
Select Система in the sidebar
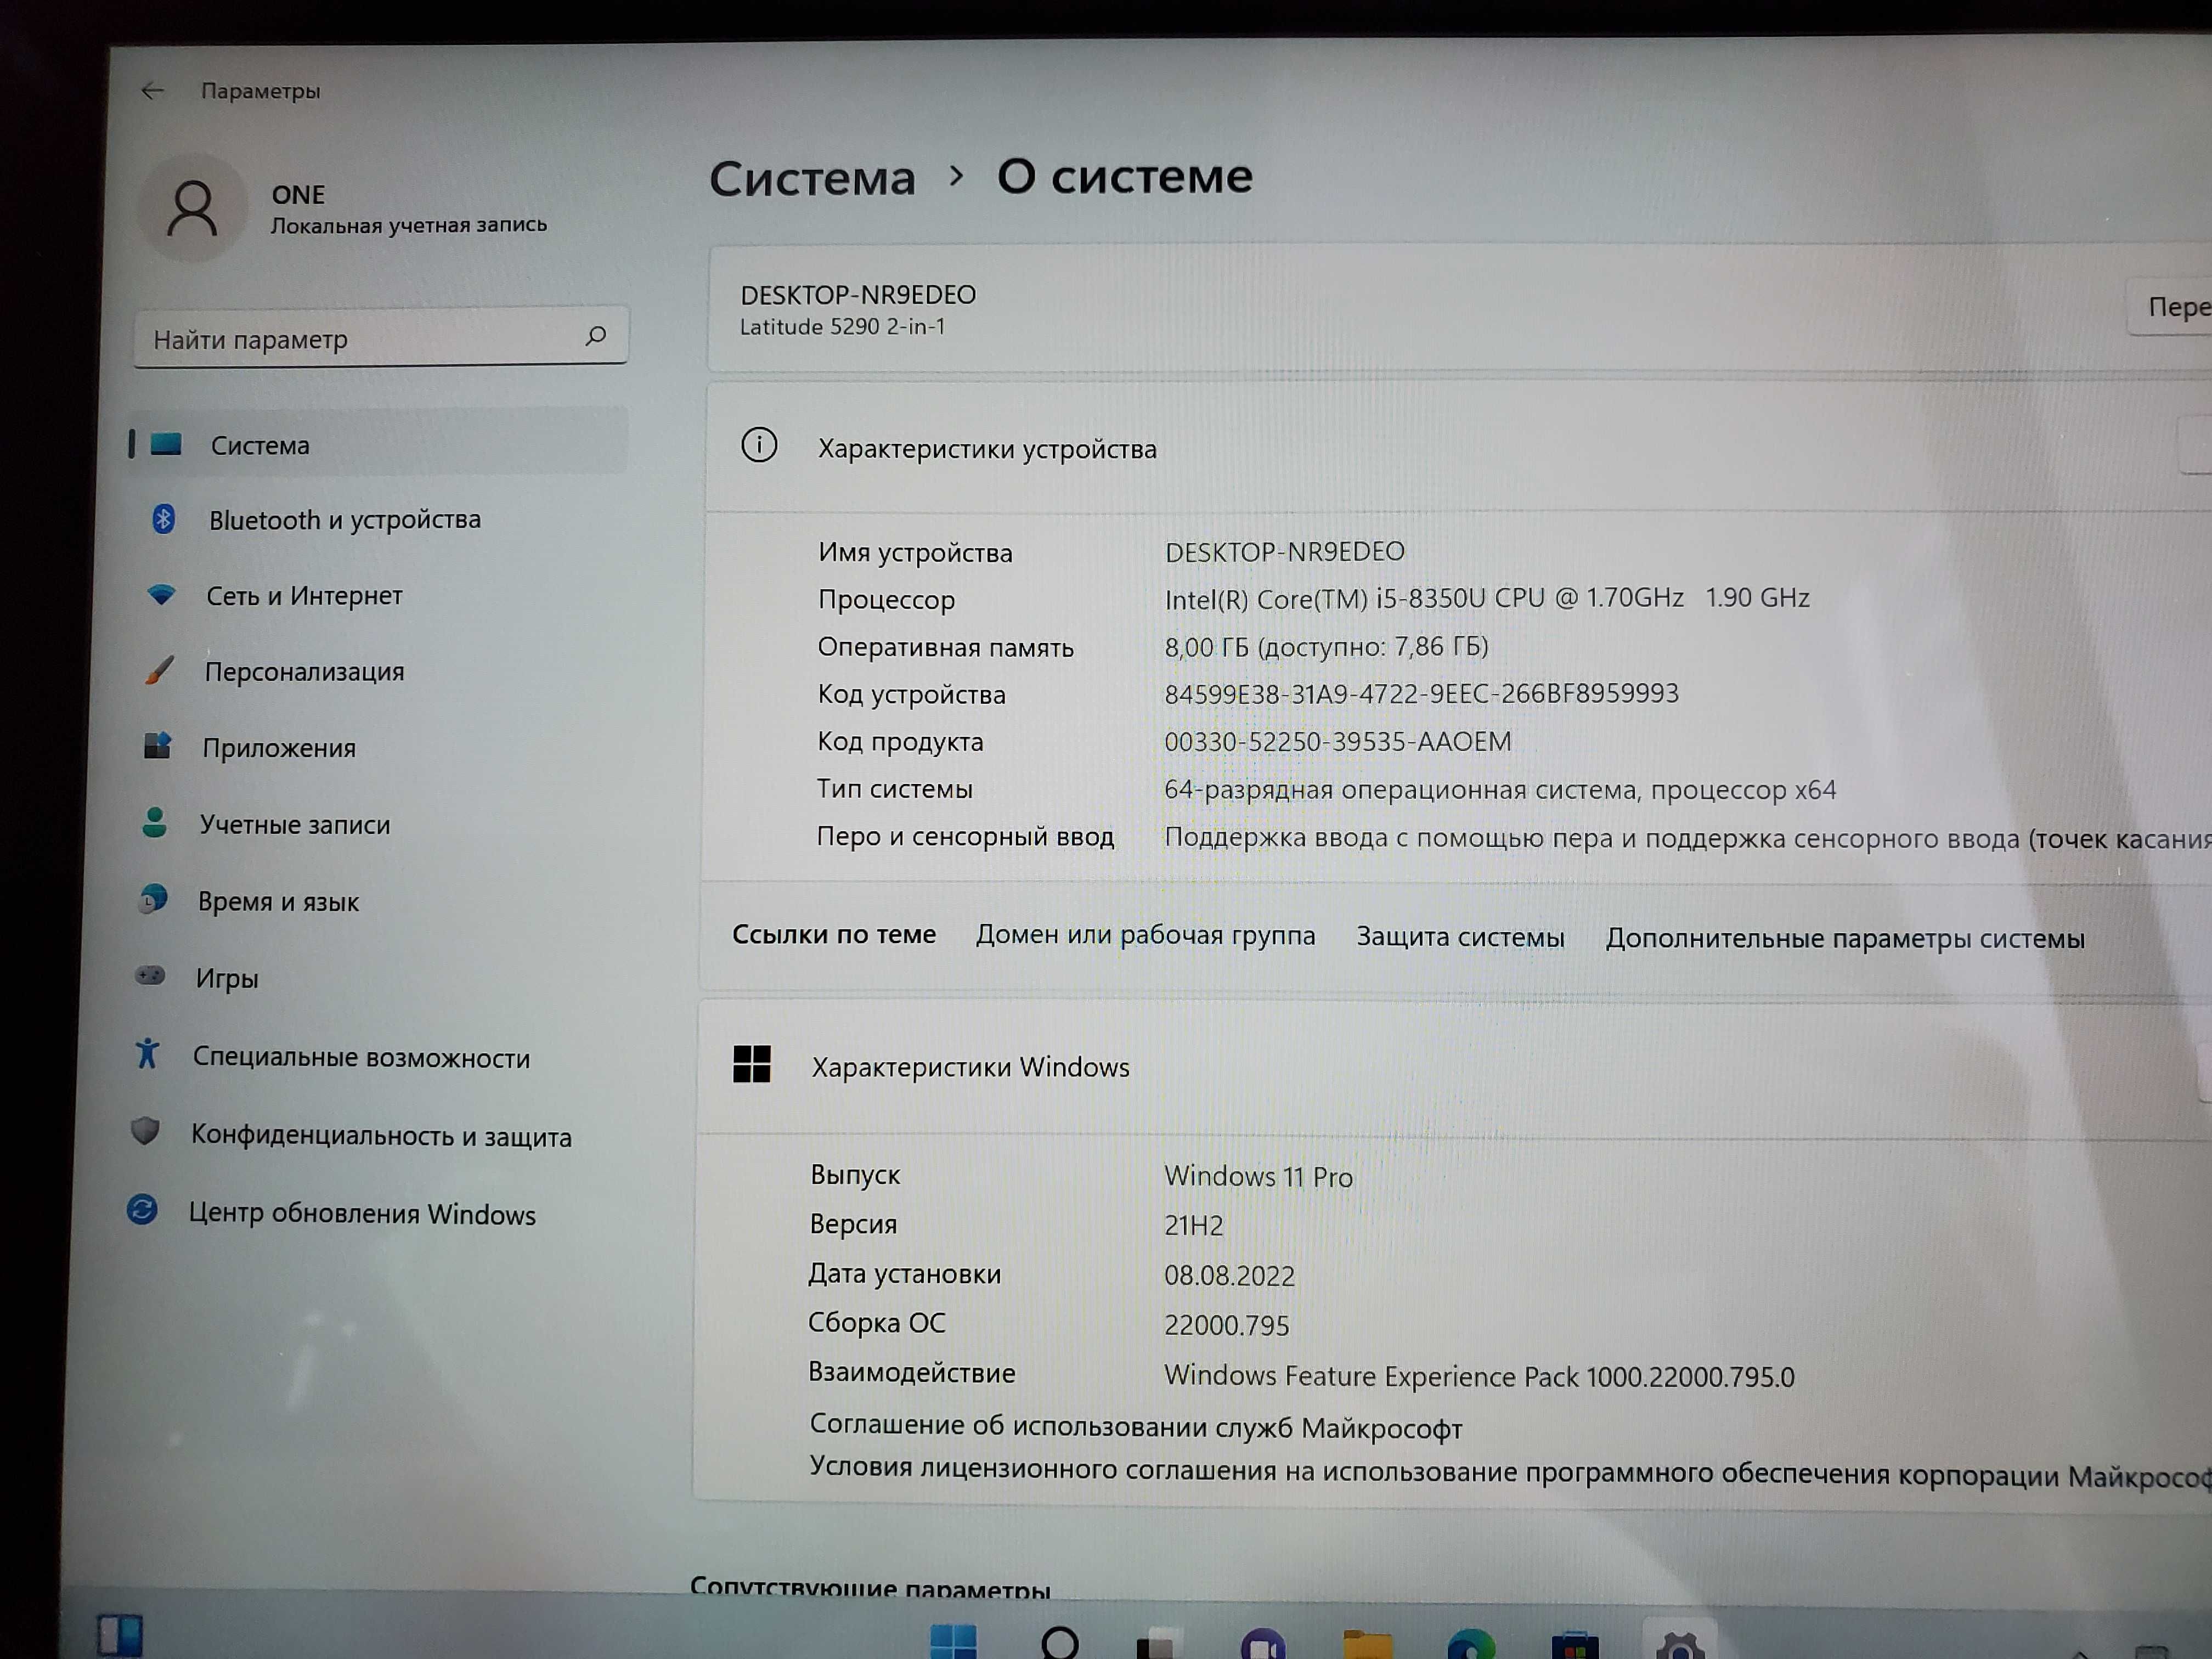click(377, 443)
